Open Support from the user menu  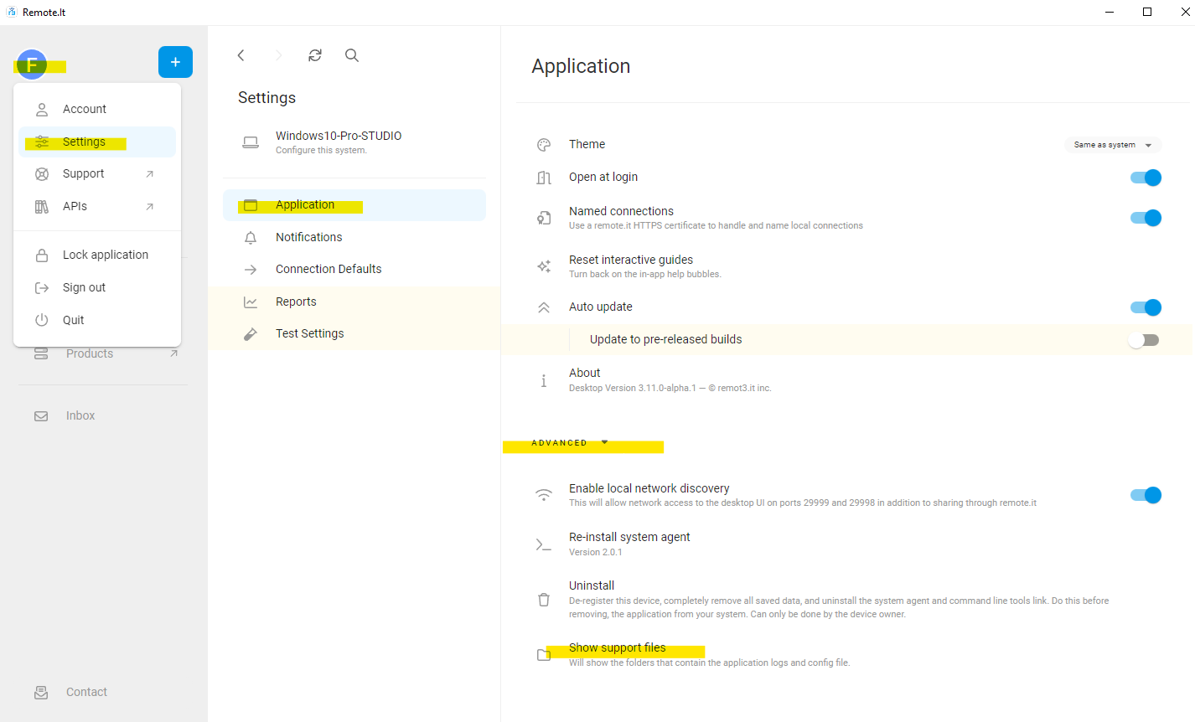[97, 174]
